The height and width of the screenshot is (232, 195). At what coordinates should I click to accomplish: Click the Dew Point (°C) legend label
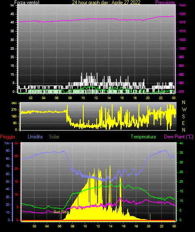(179, 137)
